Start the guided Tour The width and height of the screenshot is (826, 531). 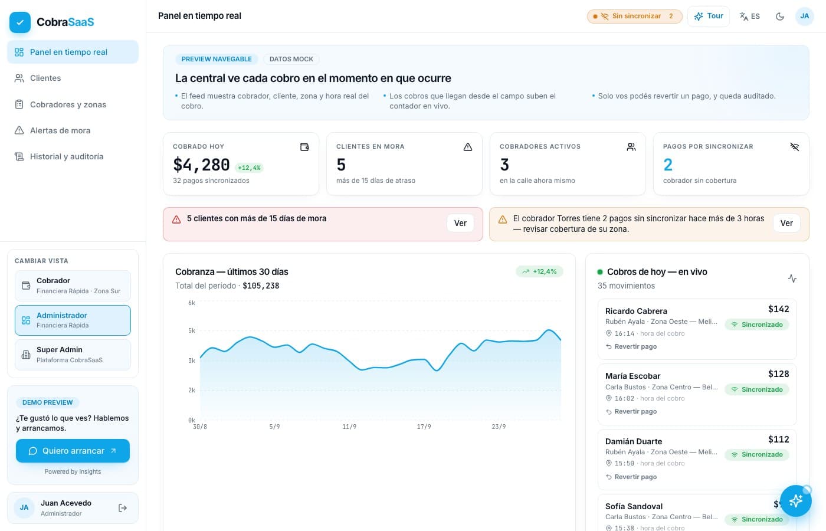click(709, 17)
